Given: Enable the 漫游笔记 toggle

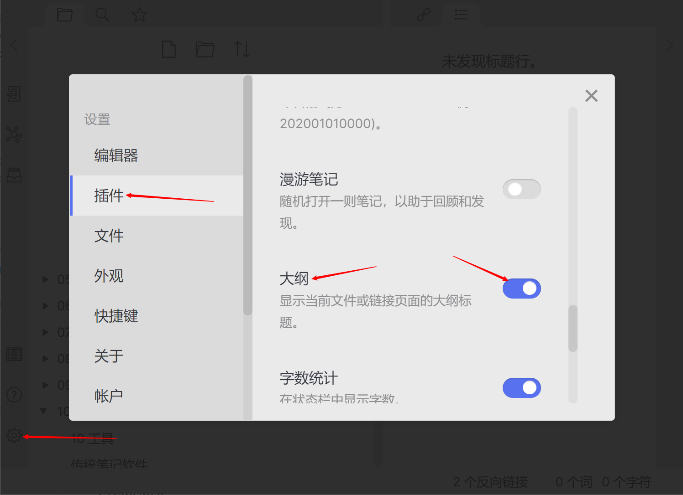Looking at the screenshot, I should (x=521, y=189).
